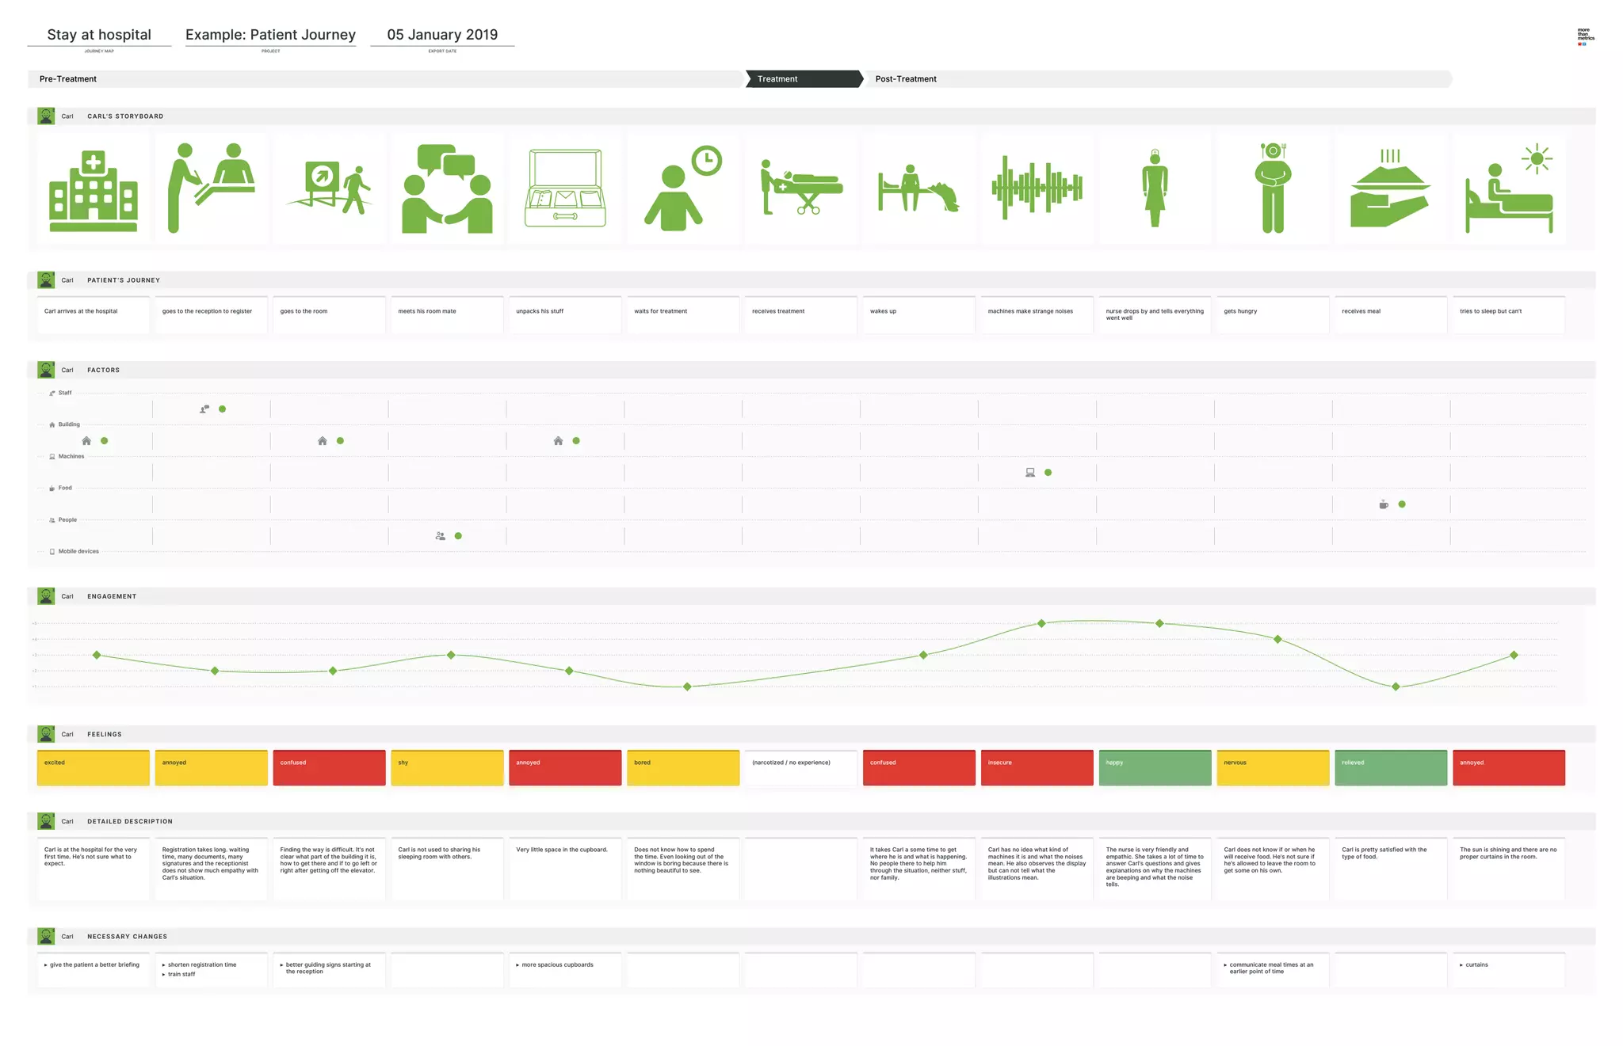
Task: Click the shorten registration time change card
Action: pos(211,970)
